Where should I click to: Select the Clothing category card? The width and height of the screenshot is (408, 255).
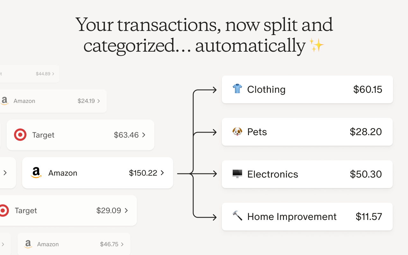[307, 89]
